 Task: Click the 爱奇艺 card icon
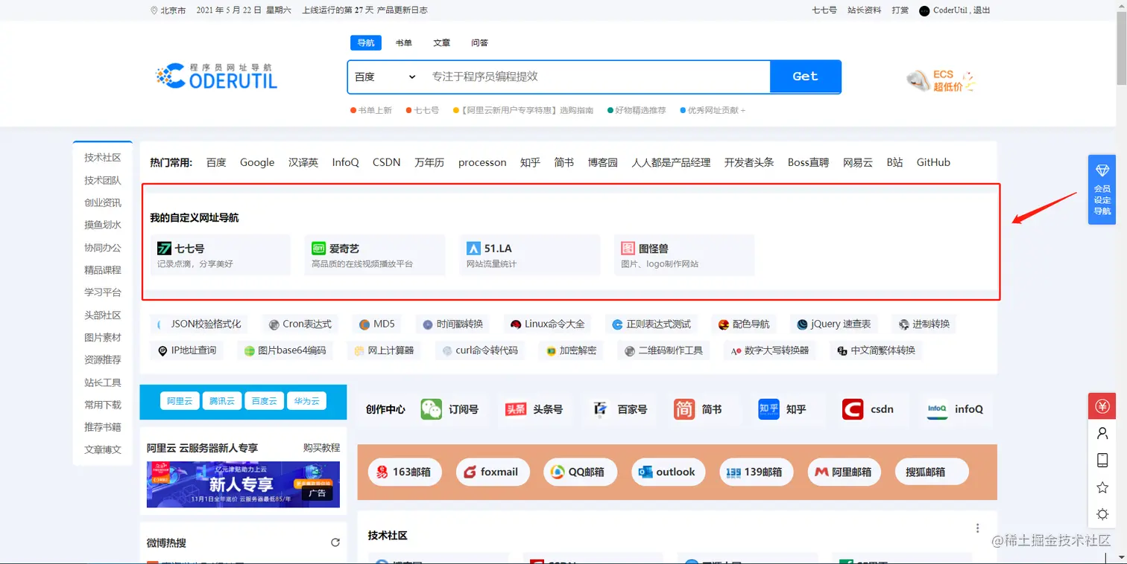click(x=318, y=249)
